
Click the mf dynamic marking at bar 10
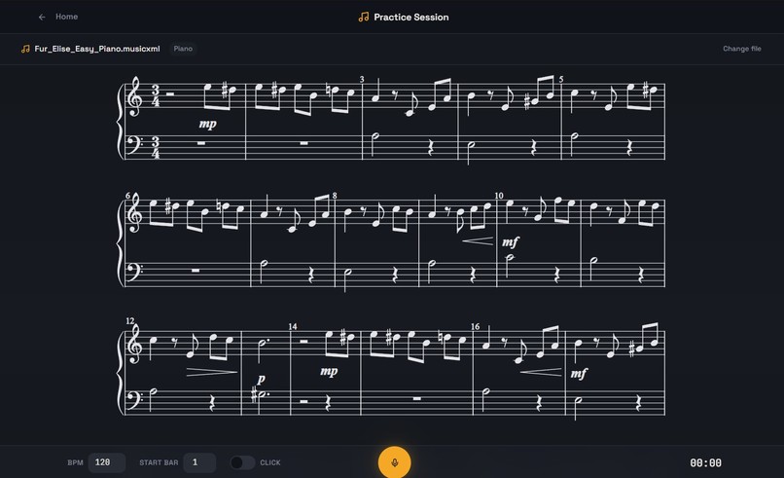tap(510, 242)
